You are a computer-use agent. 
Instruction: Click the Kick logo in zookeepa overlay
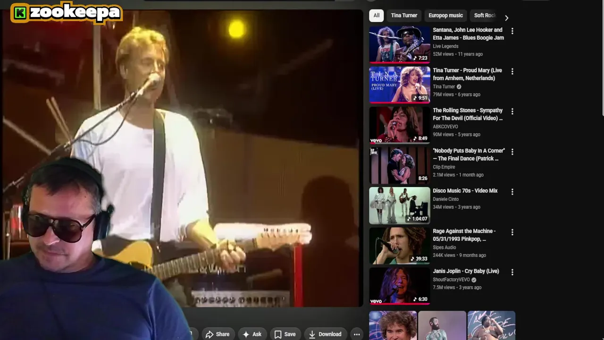(x=20, y=13)
